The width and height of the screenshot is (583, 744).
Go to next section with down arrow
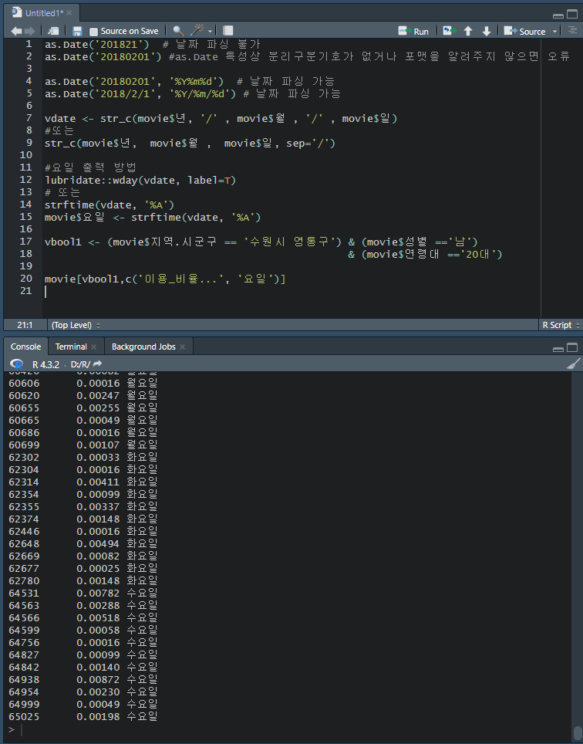tap(487, 32)
